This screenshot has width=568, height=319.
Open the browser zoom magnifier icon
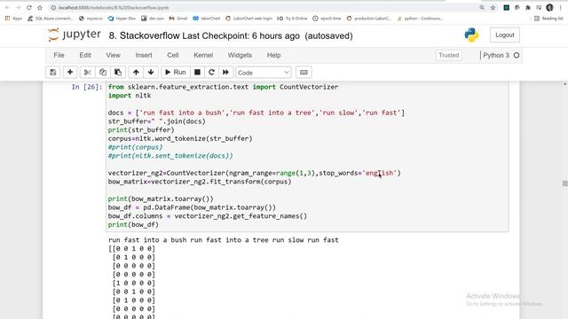click(482, 8)
